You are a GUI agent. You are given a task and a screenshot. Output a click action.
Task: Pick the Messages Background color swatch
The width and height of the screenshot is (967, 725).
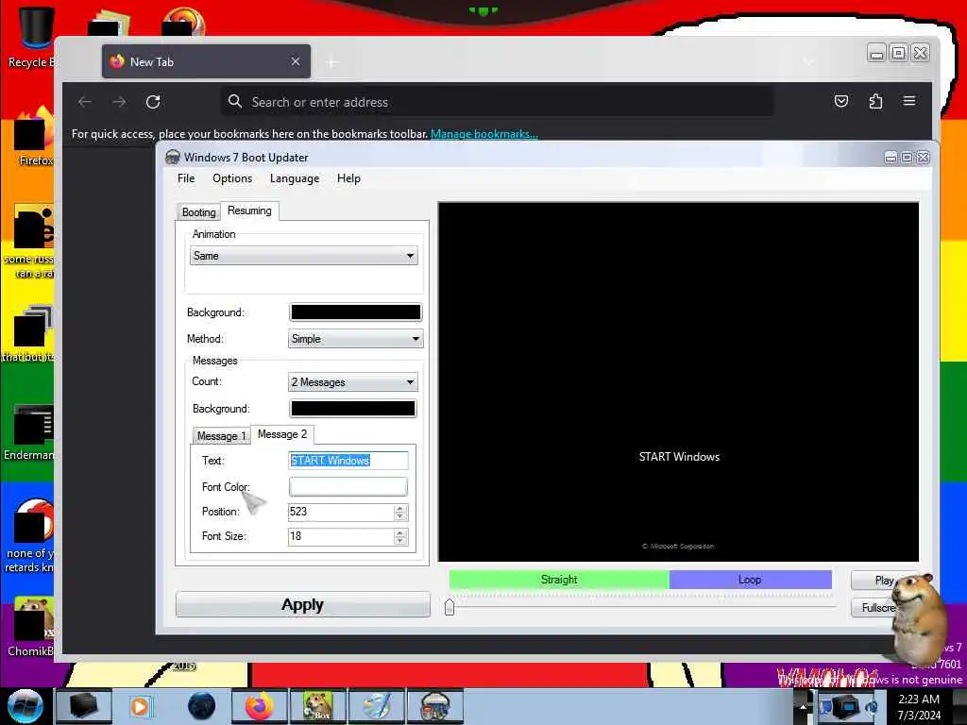coord(353,408)
